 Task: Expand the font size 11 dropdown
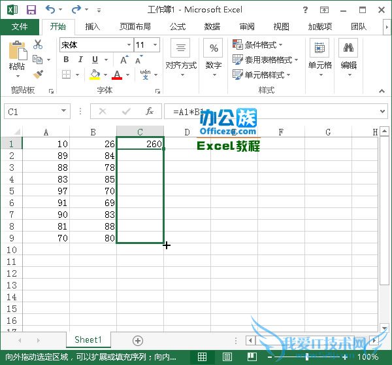[x=155, y=45]
